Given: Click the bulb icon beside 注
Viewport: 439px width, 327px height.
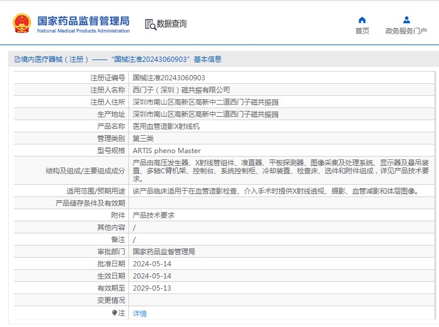Looking at the screenshot, I should pos(114,313).
